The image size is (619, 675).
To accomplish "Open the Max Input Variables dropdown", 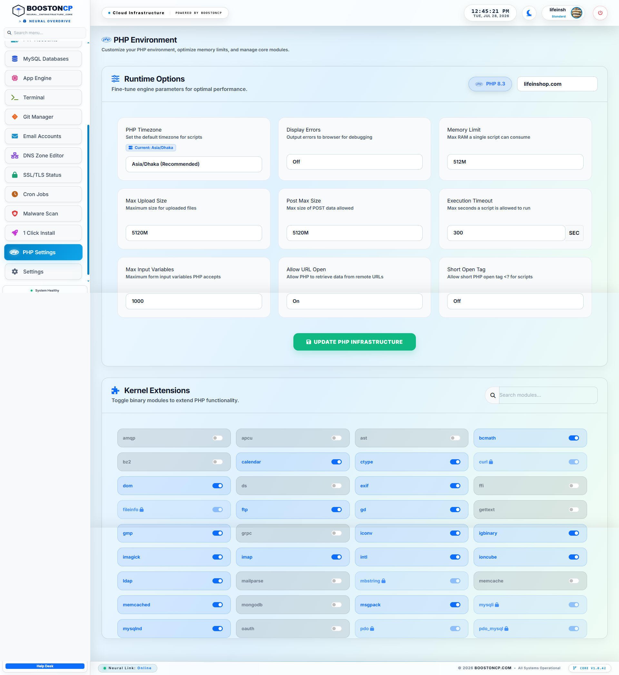I will (x=194, y=301).
